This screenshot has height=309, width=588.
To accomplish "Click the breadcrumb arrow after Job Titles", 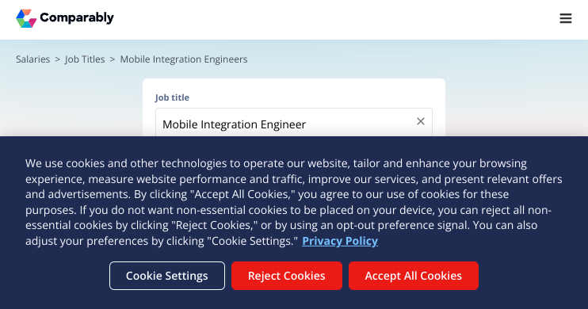I will 112,59.
